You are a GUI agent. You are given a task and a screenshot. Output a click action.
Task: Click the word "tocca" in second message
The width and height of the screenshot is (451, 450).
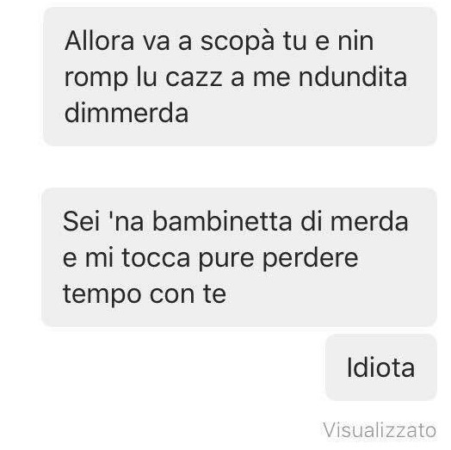[x=156, y=257]
